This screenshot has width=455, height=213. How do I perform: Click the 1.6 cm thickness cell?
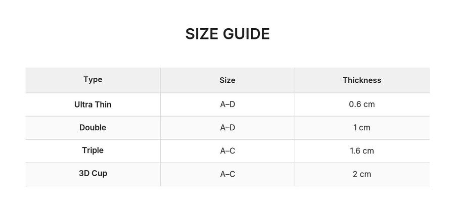362,151
